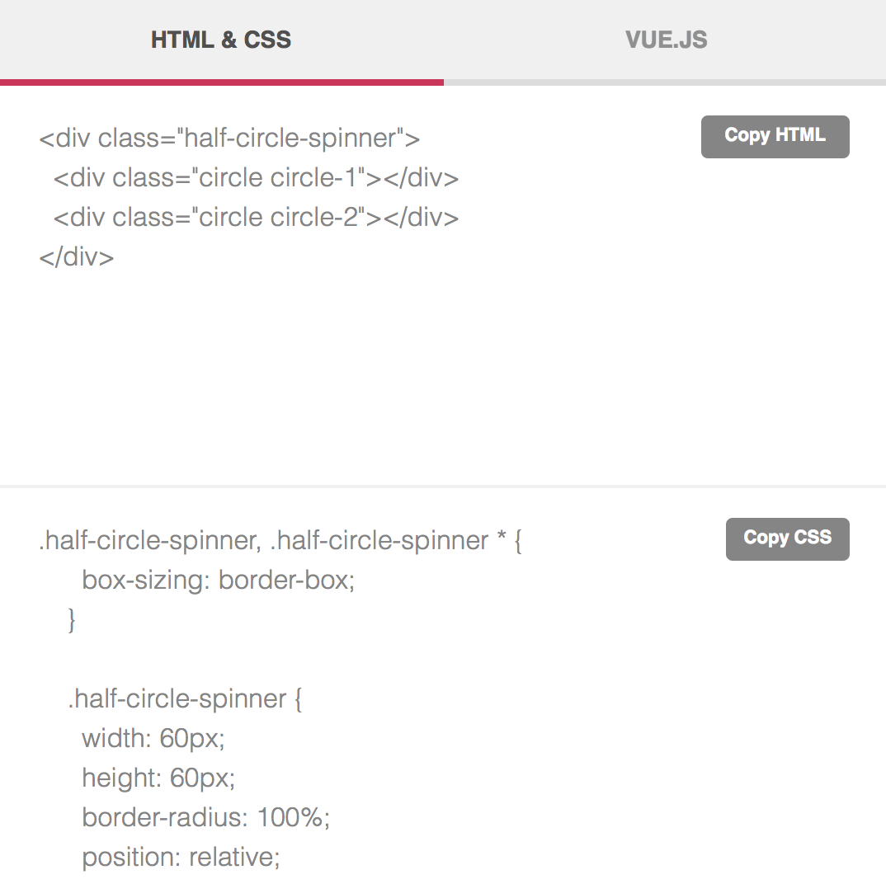This screenshot has height=884, width=886.
Task: Click the position: relative declaration
Action: [181, 858]
